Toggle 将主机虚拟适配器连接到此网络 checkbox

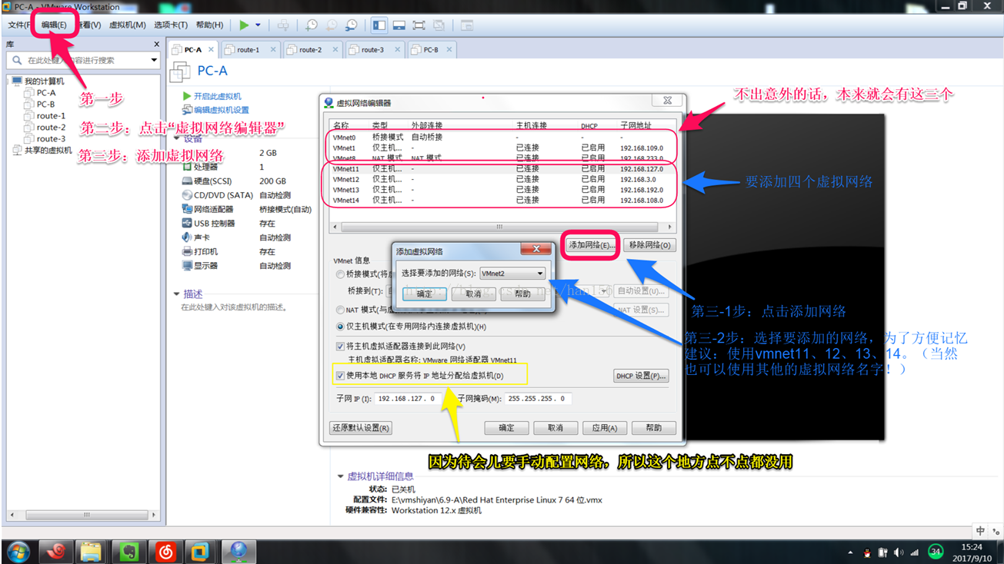340,347
